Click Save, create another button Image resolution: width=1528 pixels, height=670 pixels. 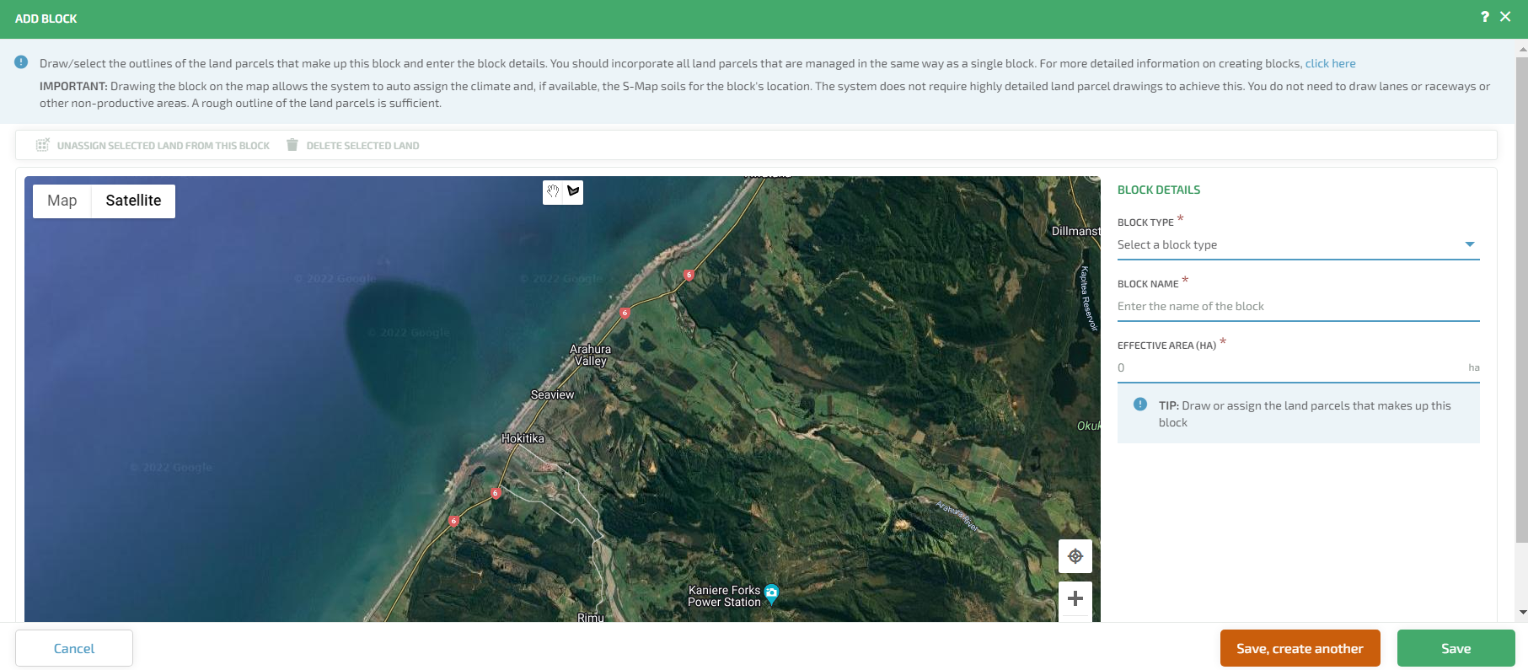[x=1300, y=648]
